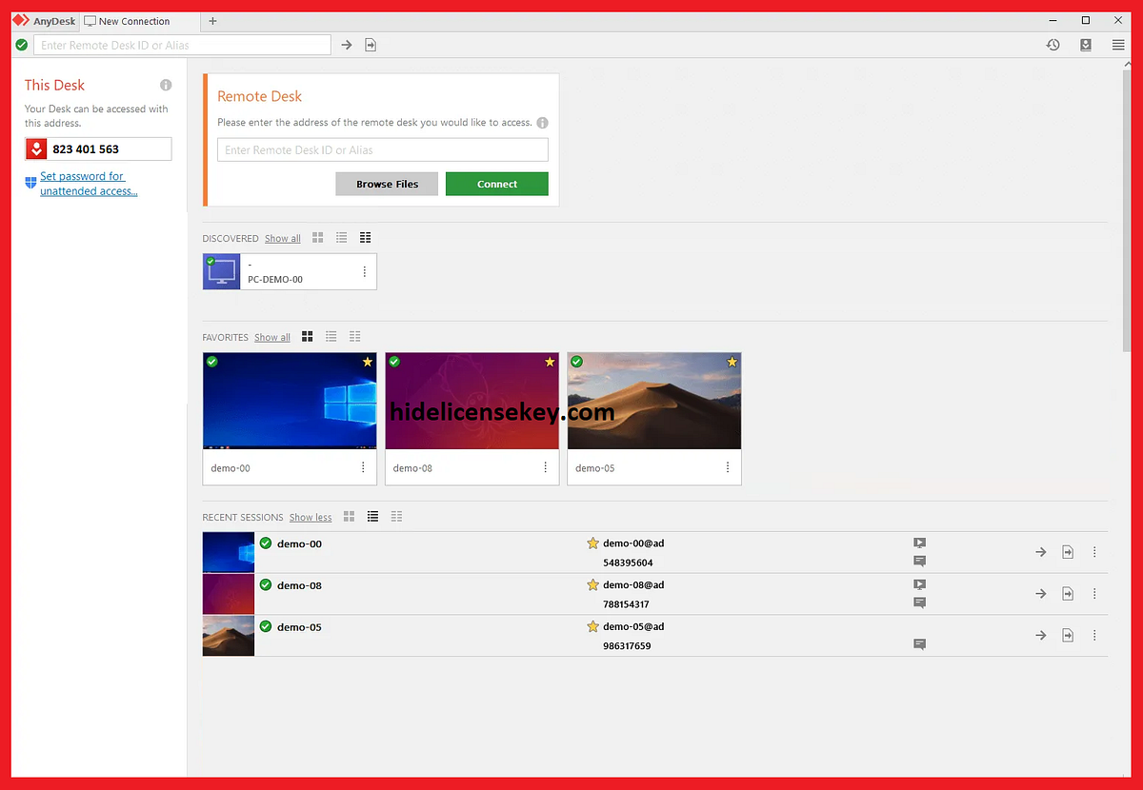Image resolution: width=1143 pixels, height=790 pixels.
Task: Open the Address Book
Action: (x=1086, y=45)
